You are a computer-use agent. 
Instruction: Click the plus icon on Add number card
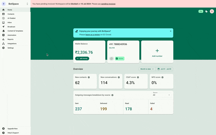click(157, 51)
